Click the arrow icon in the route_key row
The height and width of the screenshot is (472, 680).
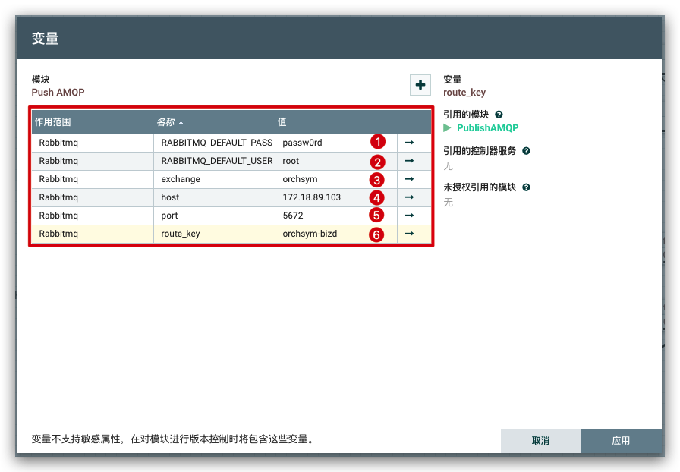click(409, 234)
